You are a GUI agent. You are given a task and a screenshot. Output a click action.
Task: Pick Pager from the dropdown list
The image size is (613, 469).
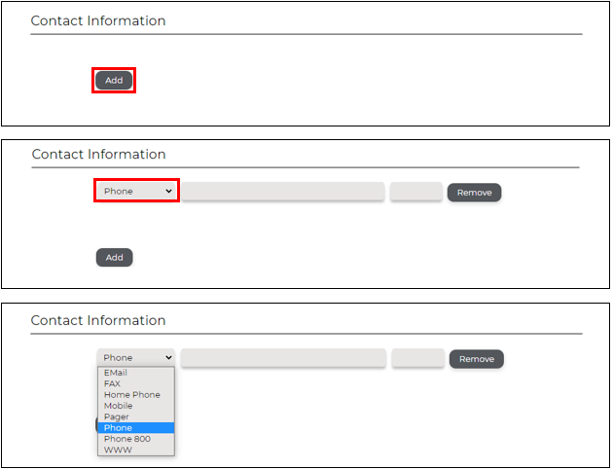coord(135,416)
